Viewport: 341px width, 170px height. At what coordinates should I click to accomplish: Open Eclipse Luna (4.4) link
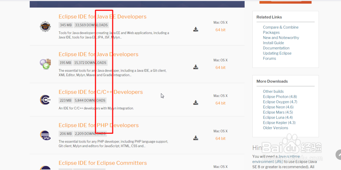tap(278, 118)
